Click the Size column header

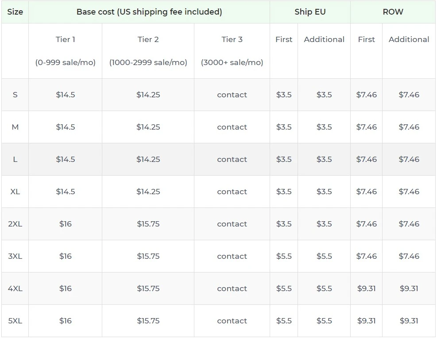pos(15,12)
